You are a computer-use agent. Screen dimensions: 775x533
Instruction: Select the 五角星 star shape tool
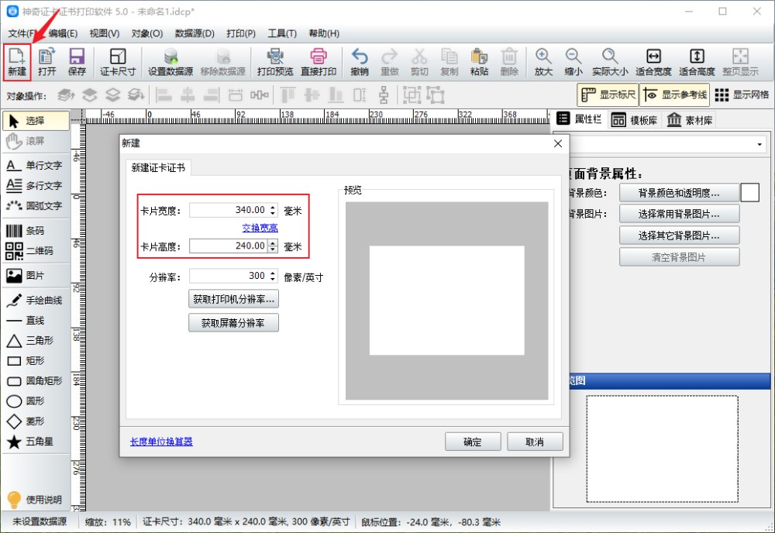35,442
